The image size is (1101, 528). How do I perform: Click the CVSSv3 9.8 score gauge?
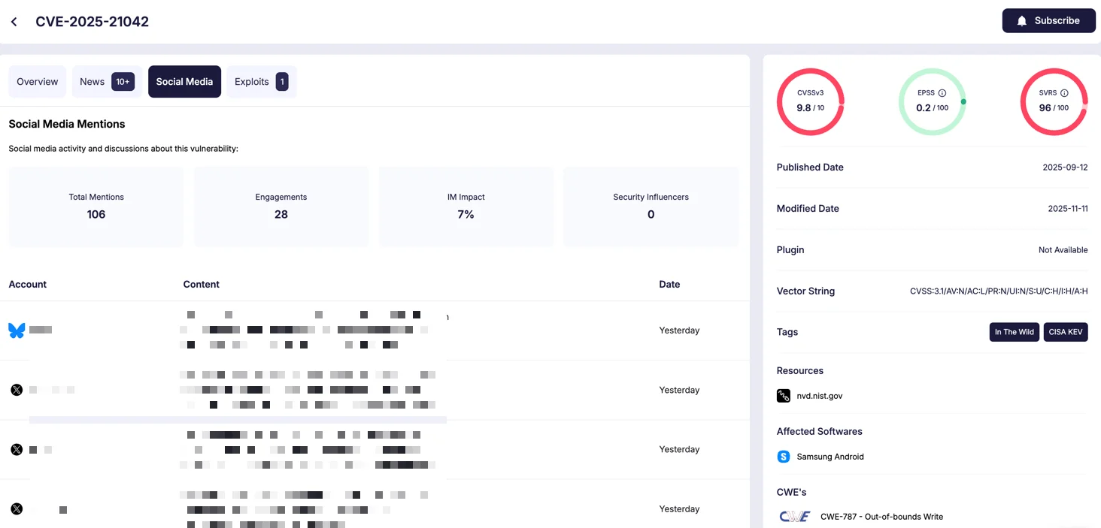(x=810, y=102)
